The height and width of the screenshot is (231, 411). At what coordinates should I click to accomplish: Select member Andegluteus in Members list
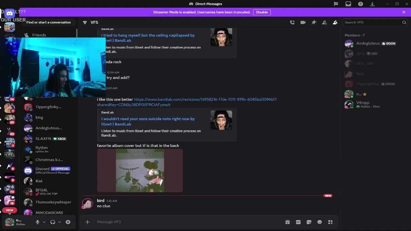click(374, 43)
